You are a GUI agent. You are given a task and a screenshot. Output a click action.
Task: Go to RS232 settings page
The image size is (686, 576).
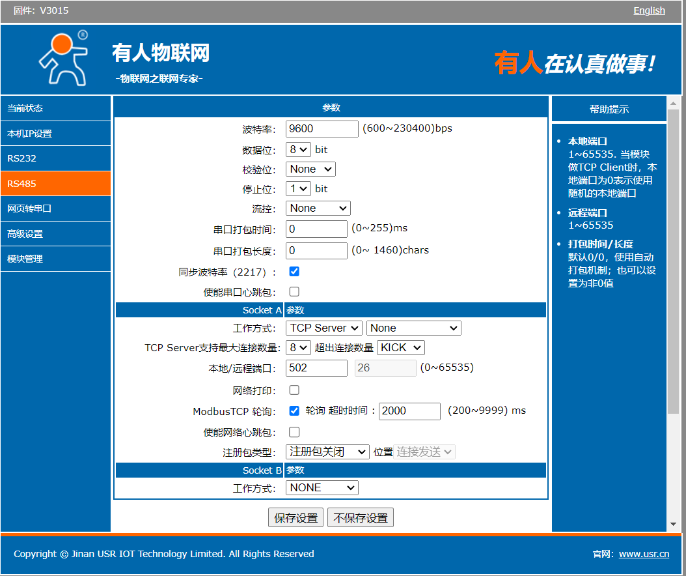pyautogui.click(x=55, y=158)
